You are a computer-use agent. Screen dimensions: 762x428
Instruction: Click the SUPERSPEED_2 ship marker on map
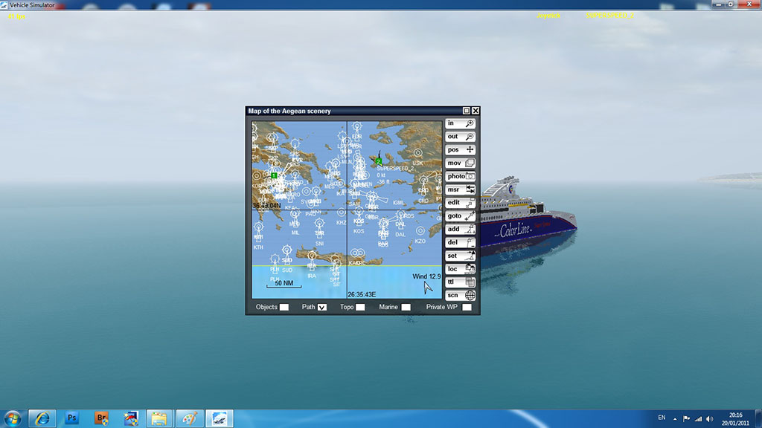[379, 160]
